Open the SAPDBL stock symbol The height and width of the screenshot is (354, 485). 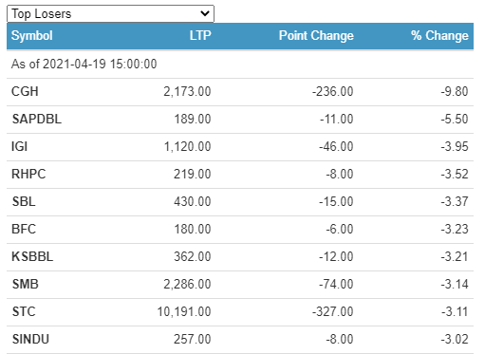tap(37, 119)
